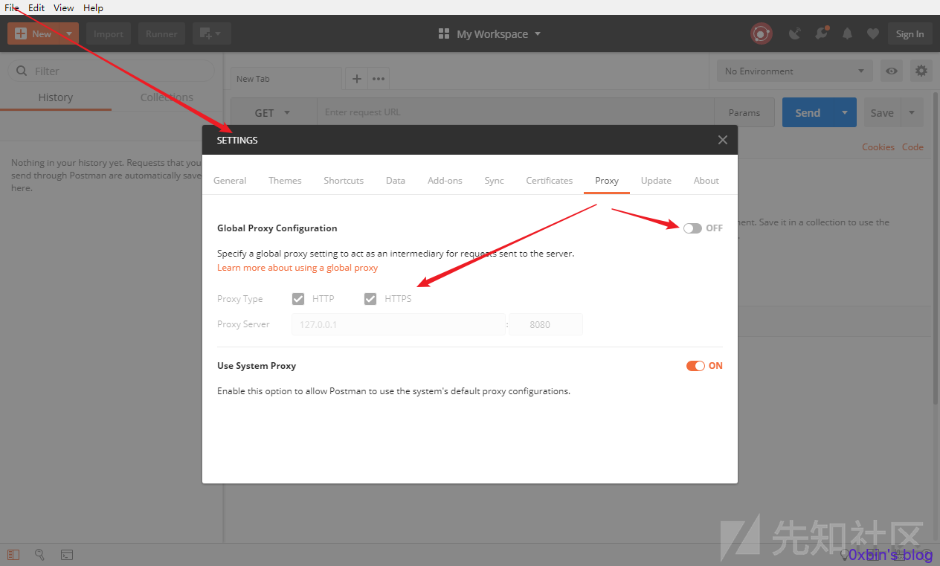Click the new window icon button
This screenshot has width=940, height=566.
tap(212, 33)
